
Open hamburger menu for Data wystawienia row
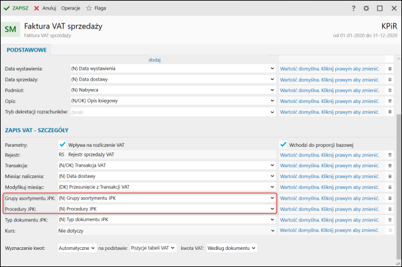tap(391, 68)
